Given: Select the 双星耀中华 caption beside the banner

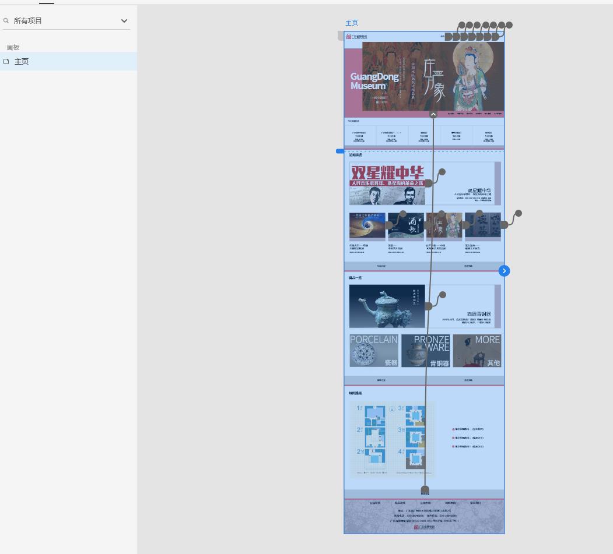Looking at the screenshot, I should tap(479, 190).
